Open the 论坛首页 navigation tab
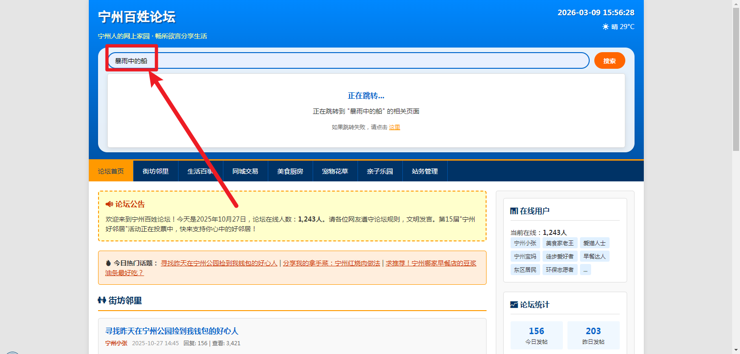This screenshot has width=740, height=354. [x=111, y=171]
